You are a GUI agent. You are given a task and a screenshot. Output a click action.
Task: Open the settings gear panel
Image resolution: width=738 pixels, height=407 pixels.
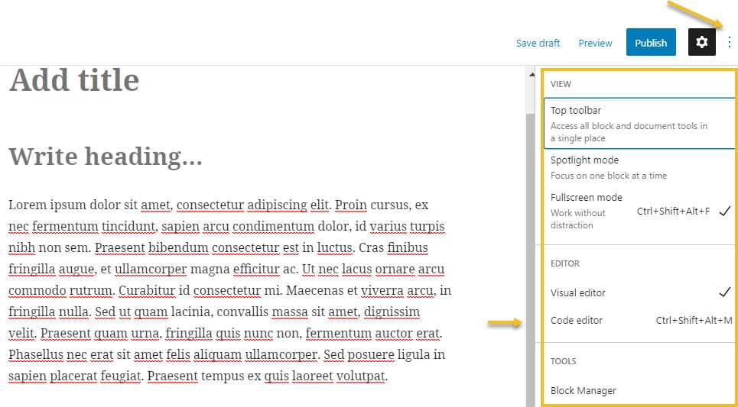point(702,42)
